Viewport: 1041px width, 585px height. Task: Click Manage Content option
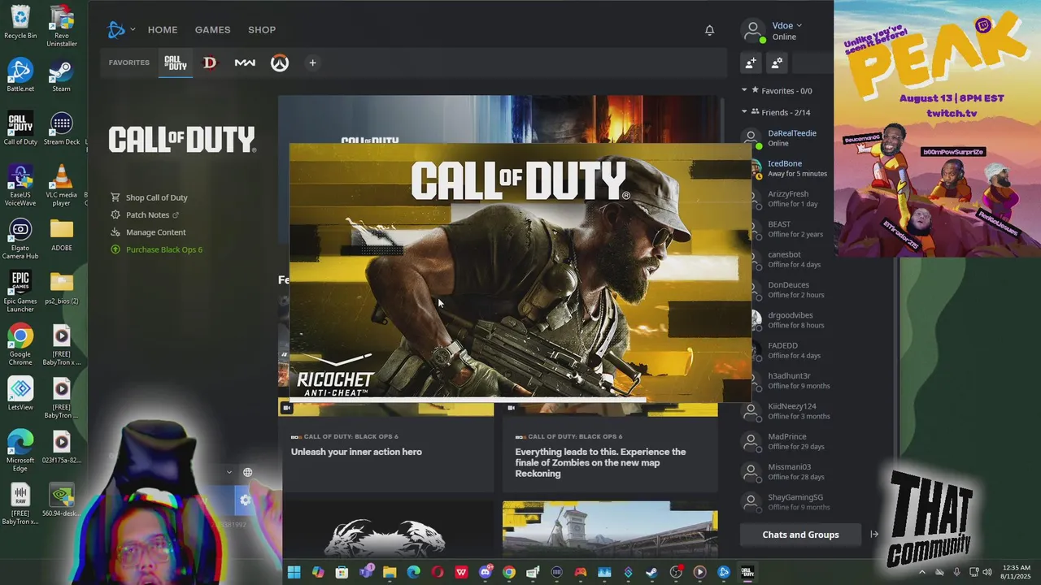coord(148,232)
